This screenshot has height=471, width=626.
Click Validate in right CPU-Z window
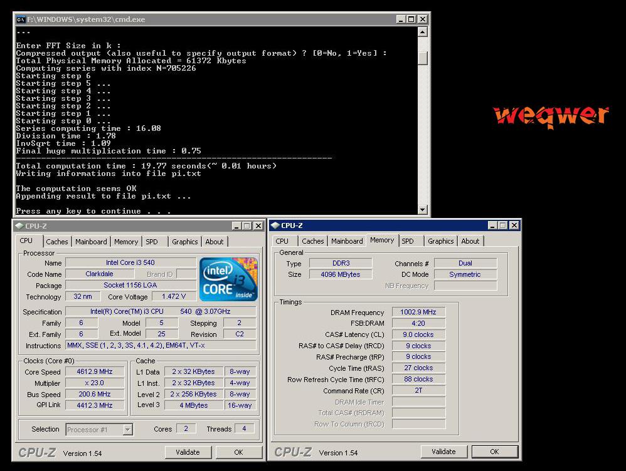point(443,452)
